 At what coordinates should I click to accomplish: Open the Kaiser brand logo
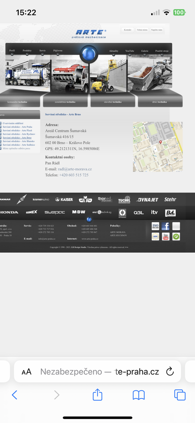click(x=64, y=199)
